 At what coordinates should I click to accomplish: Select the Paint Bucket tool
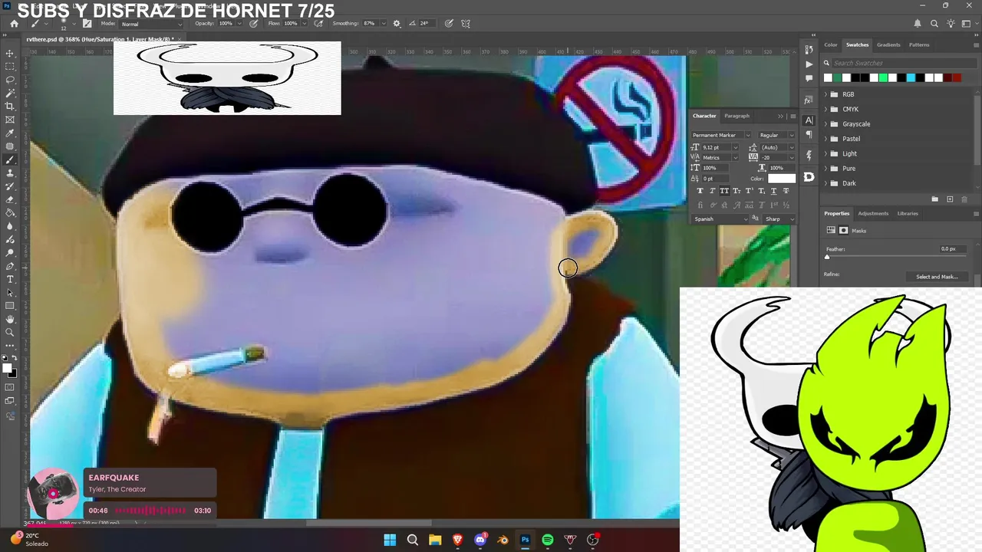(x=10, y=213)
